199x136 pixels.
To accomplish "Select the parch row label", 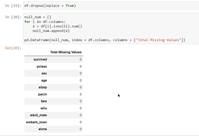I will tap(42, 94).
